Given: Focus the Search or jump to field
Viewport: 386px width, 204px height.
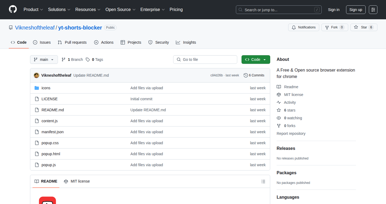Looking at the screenshot, I should (x=279, y=10).
